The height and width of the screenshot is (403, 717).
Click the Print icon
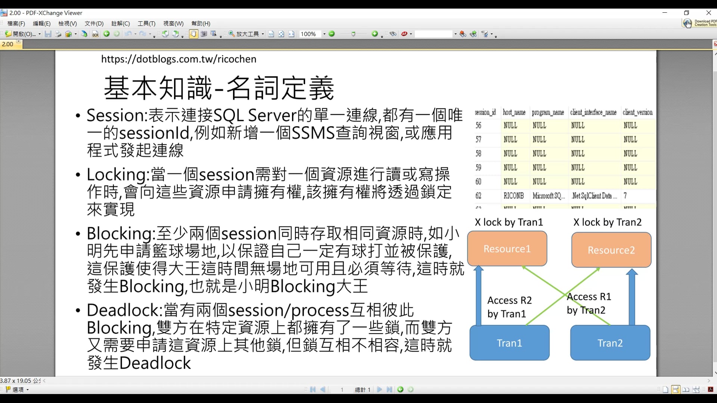pos(58,34)
